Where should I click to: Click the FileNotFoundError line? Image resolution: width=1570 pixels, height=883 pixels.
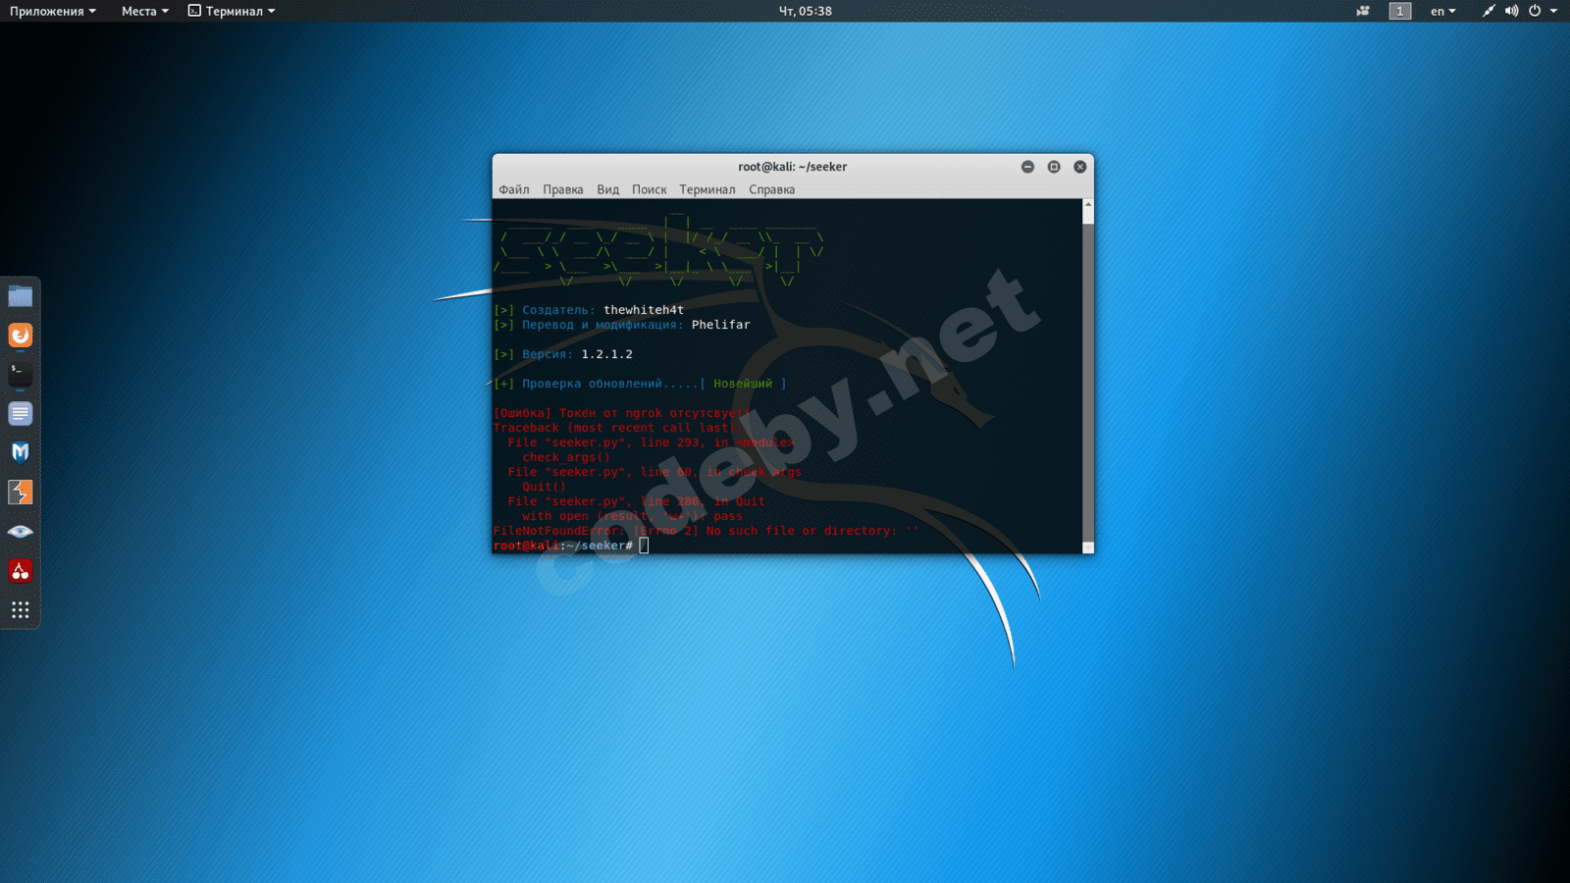[x=706, y=531]
